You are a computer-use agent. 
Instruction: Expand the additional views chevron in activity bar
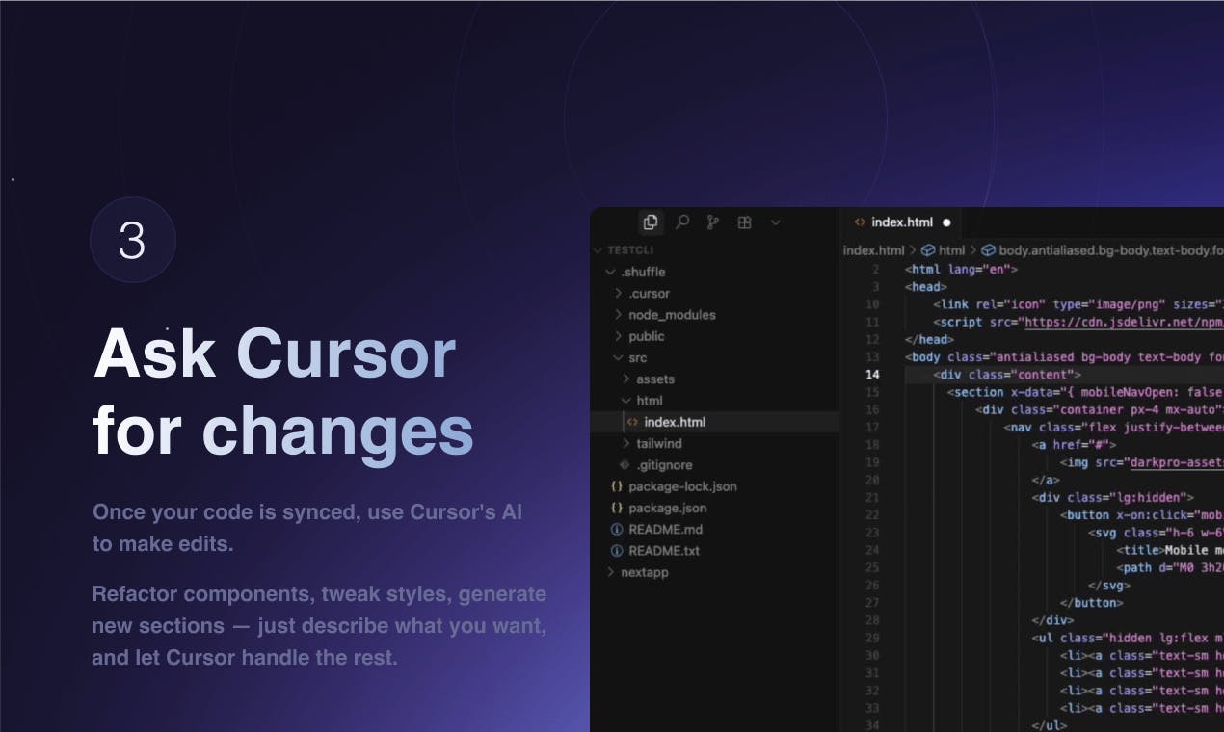pos(775,222)
